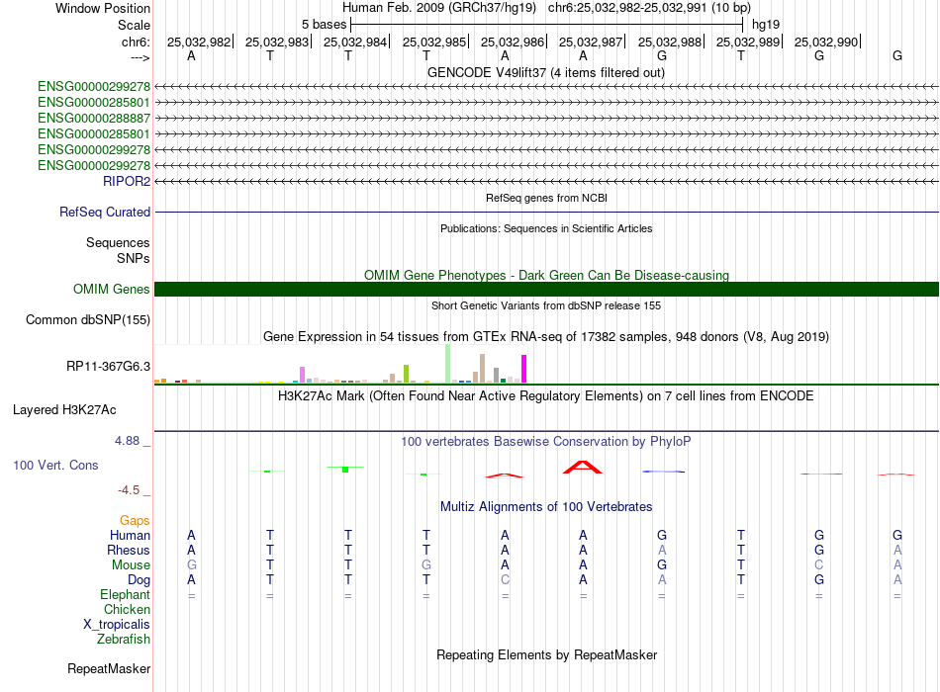This screenshot has width=940, height=692.
Task: Click position marker 25,032,988 on the ruler
Action: (670, 42)
